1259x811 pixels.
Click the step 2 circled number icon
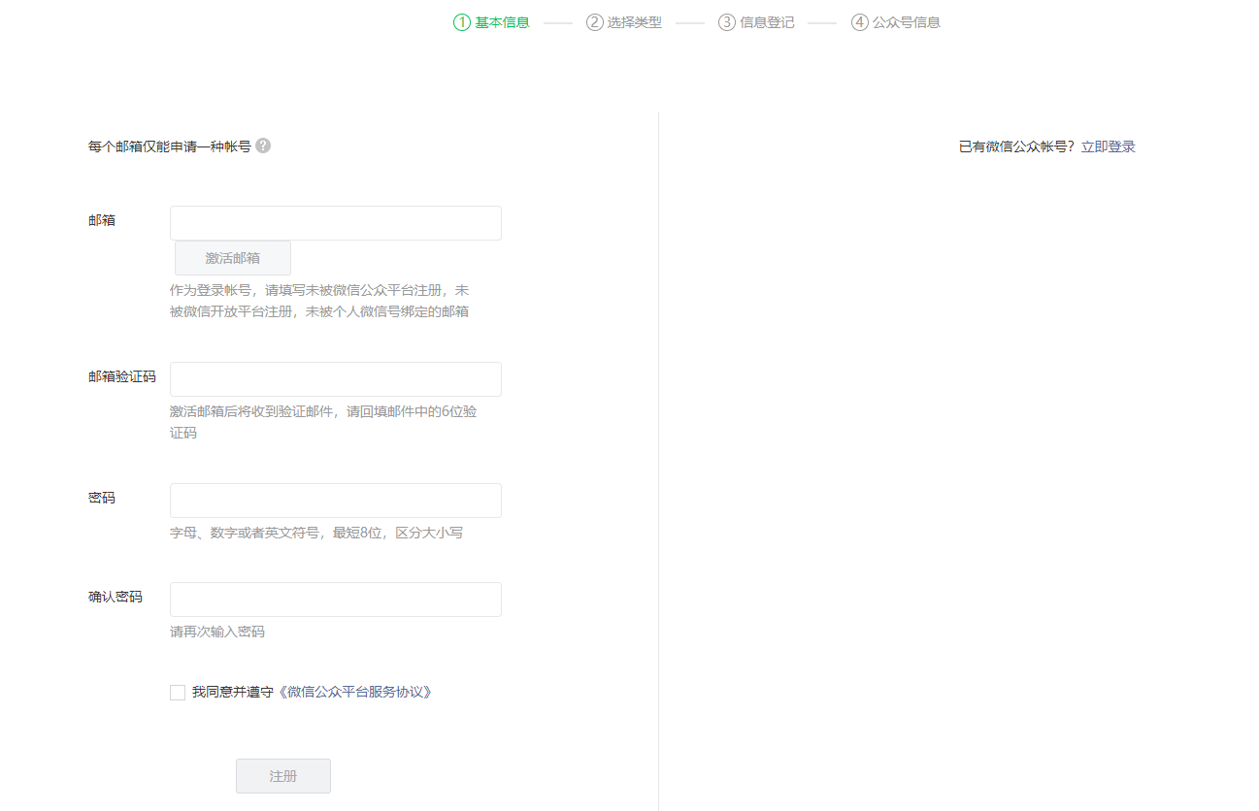pos(595,22)
